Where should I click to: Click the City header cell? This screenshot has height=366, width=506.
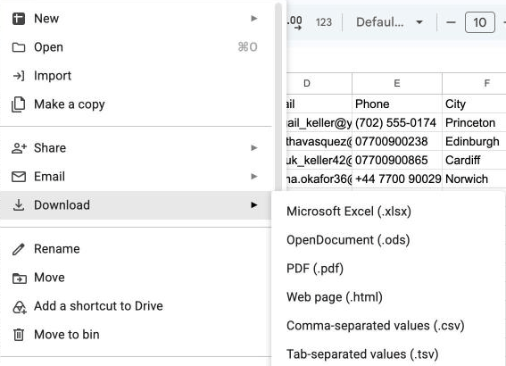click(x=474, y=104)
